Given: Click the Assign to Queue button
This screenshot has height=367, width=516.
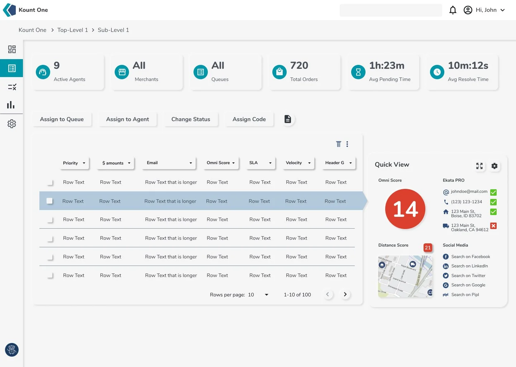Looking at the screenshot, I should 62,119.
